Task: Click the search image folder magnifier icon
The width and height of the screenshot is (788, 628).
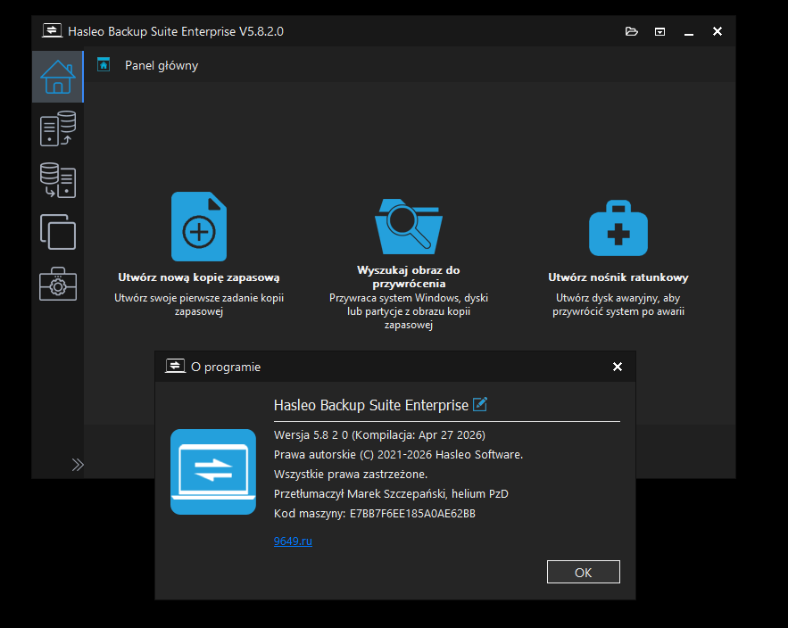Action: coord(409,226)
